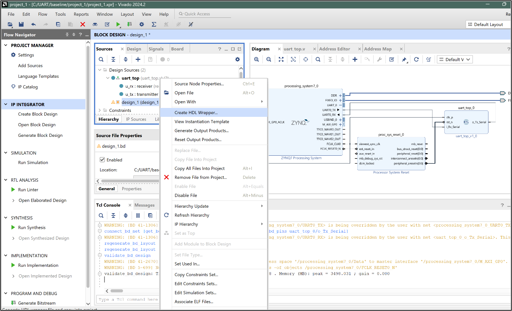Start a run with the green play icon
512x311 pixels.
click(x=118, y=24)
